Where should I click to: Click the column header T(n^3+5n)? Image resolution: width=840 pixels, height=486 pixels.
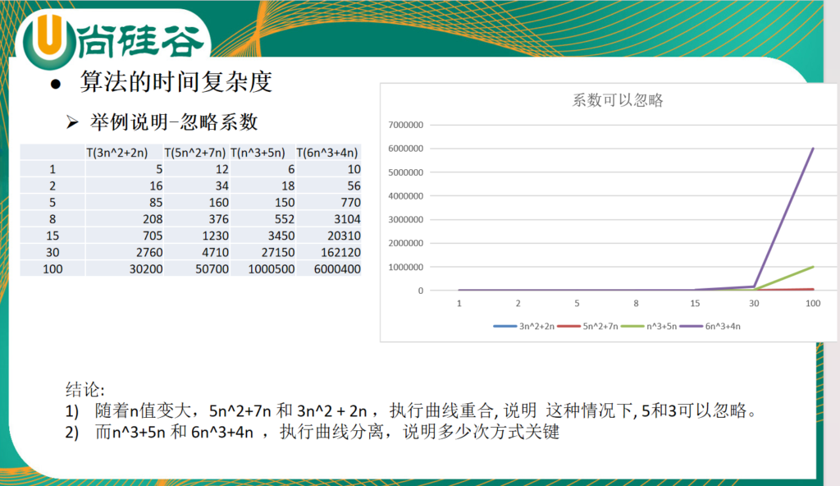click(258, 153)
